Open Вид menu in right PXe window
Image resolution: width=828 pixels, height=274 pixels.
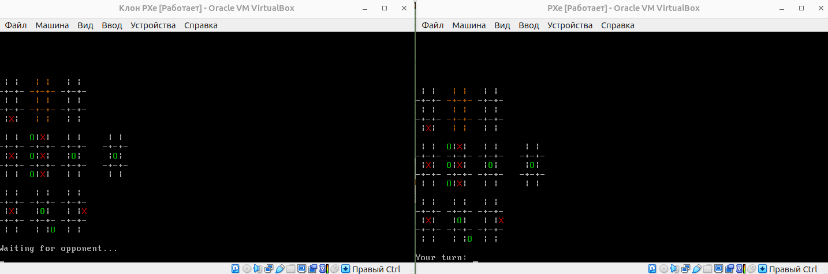pyautogui.click(x=502, y=25)
